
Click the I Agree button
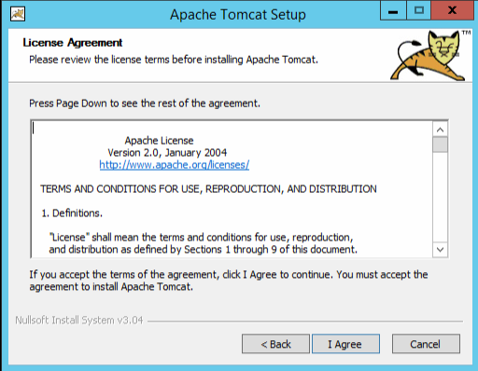[345, 344]
